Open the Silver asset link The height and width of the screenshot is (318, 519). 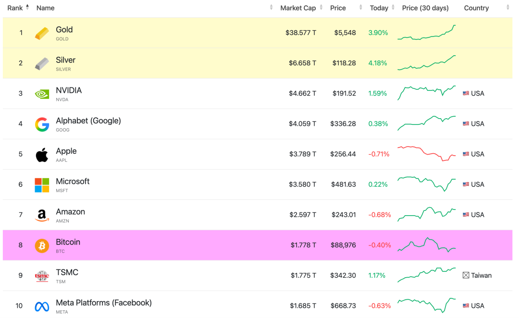click(65, 60)
